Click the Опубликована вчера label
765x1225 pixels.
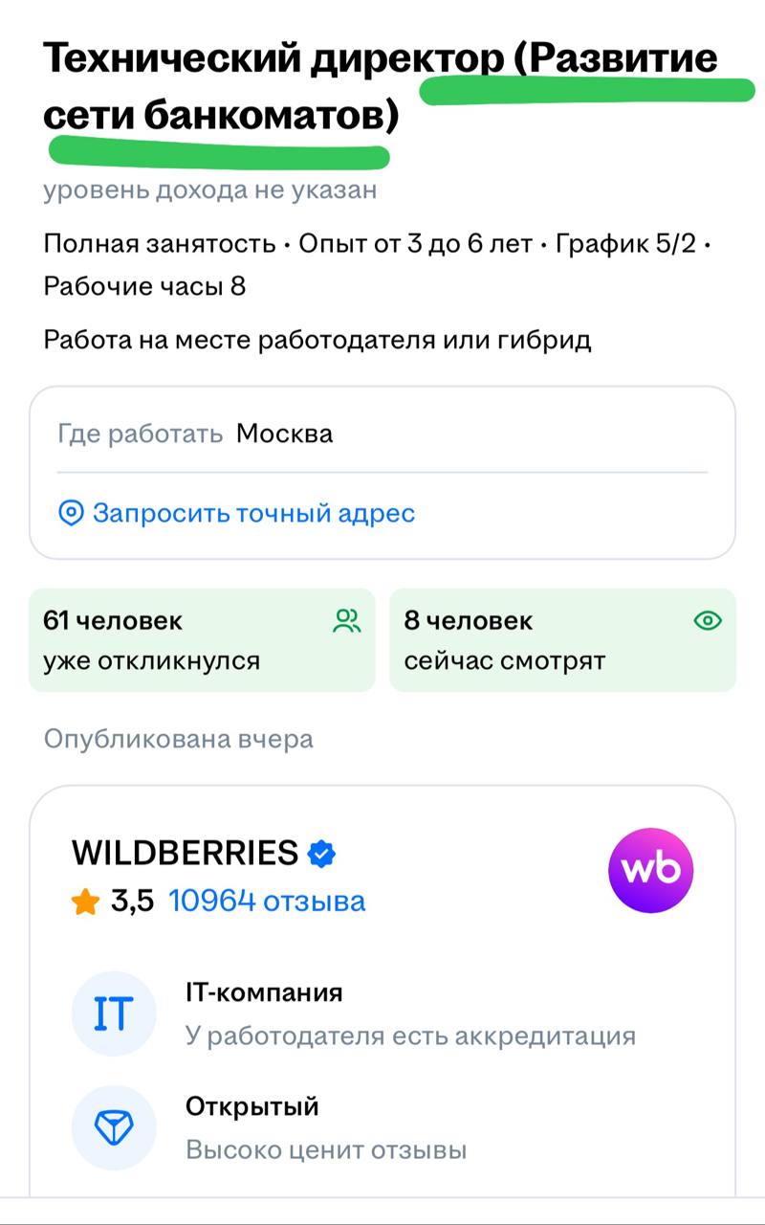coord(179,740)
